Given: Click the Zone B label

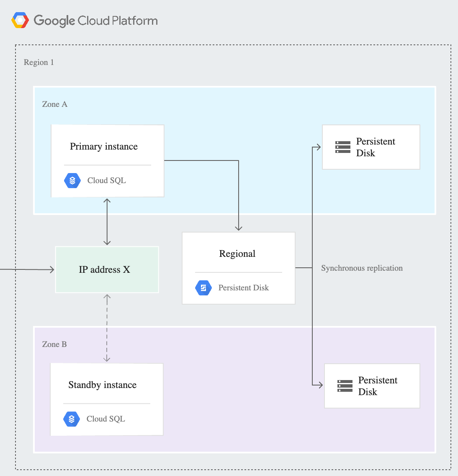Looking at the screenshot, I should 54,344.
